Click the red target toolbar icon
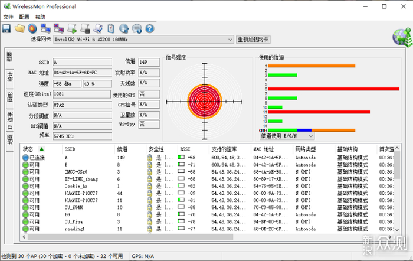Image resolution: width=413 pixels, height=261 pixels. [x=32, y=28]
